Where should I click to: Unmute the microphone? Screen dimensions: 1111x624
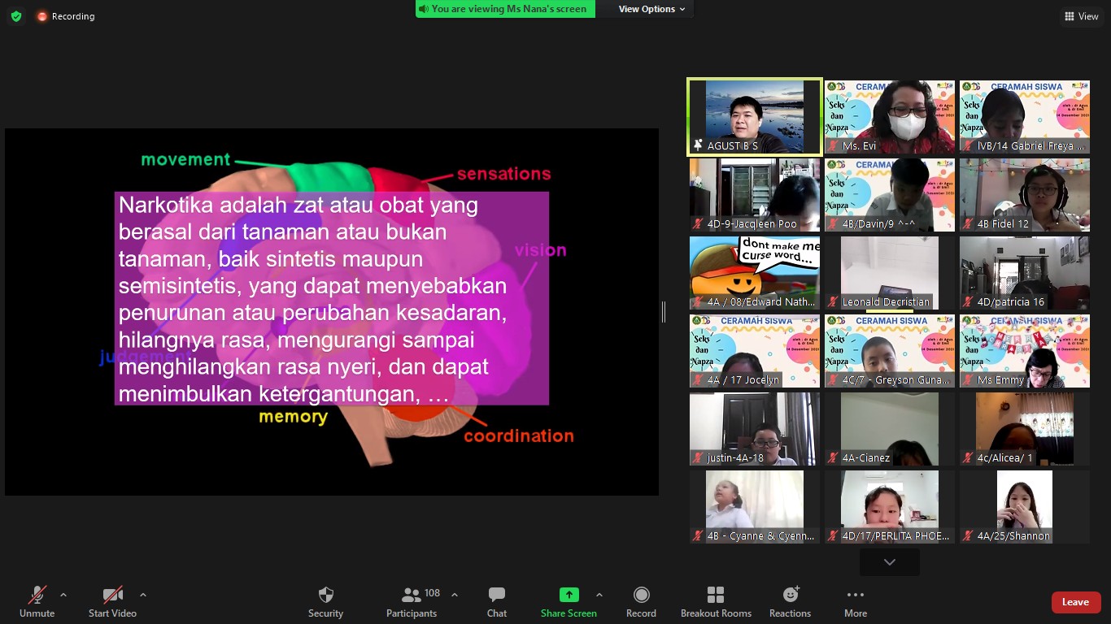click(37, 595)
